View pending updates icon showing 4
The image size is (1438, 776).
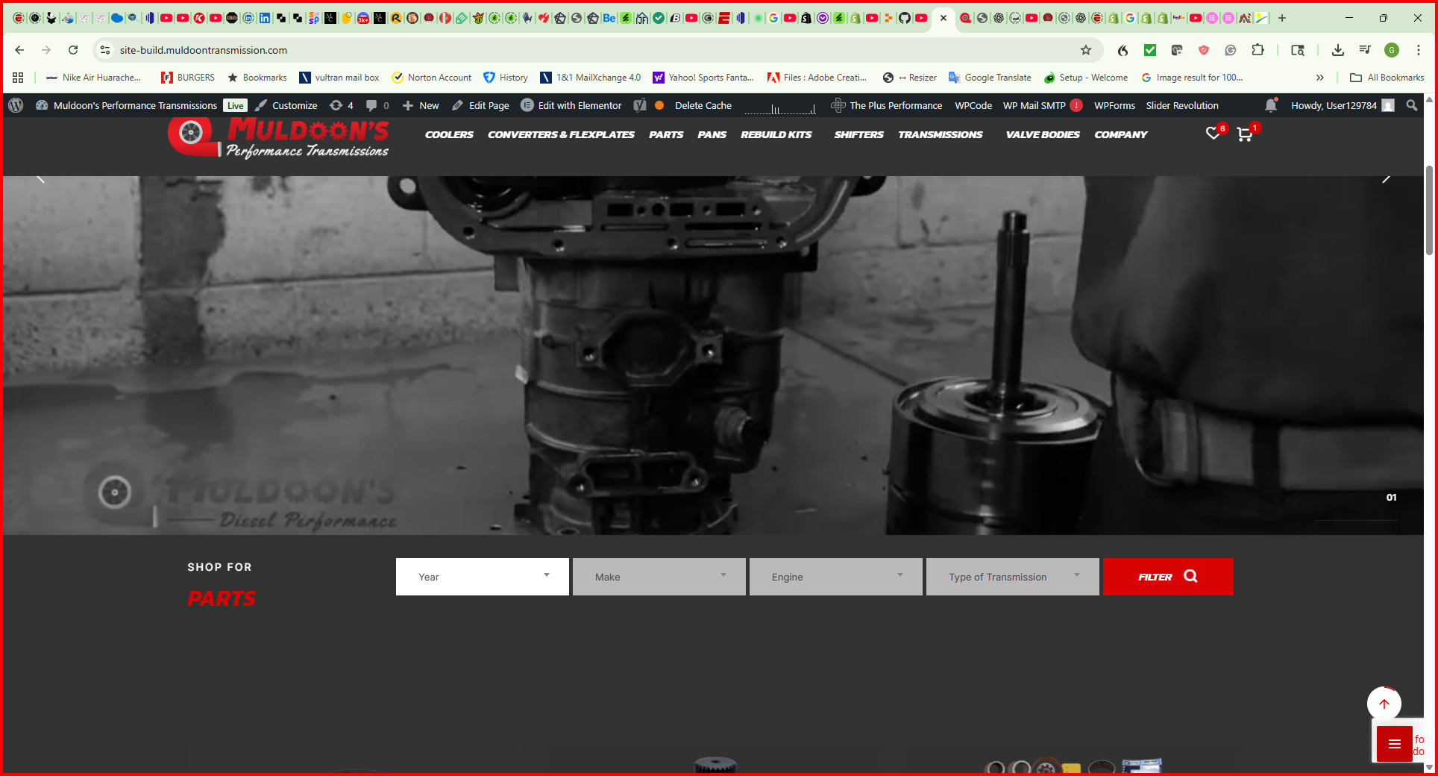(x=342, y=105)
